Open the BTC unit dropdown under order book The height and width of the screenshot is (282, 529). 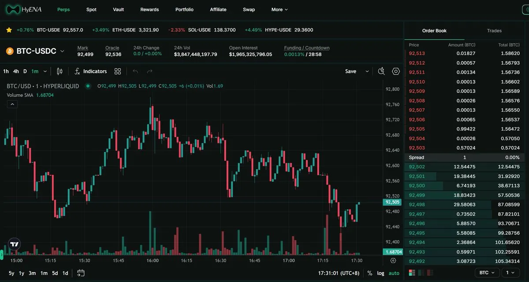point(487,273)
